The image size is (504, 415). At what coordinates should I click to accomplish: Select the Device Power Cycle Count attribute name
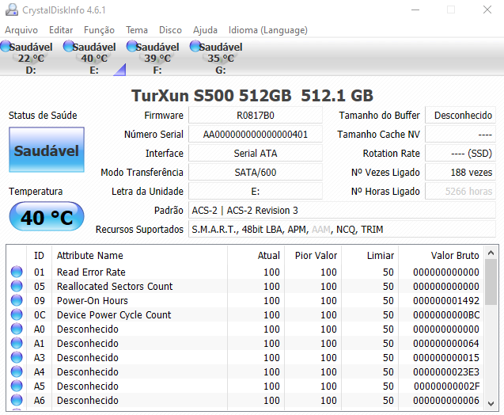(x=114, y=315)
